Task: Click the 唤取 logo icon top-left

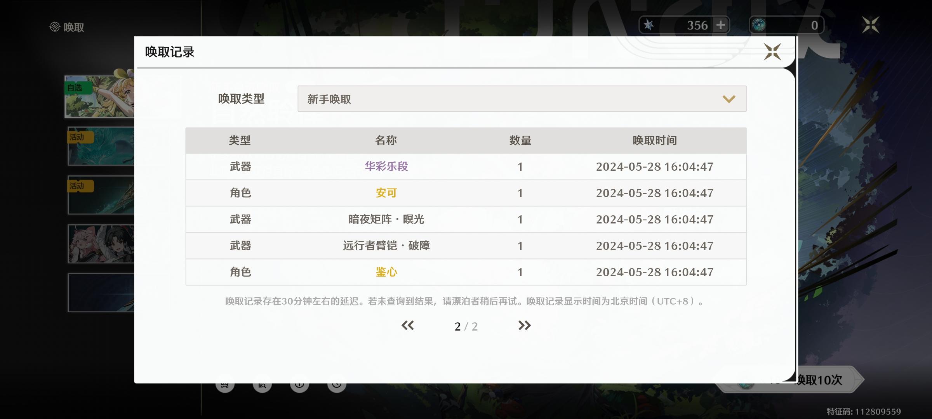Action: coord(55,27)
